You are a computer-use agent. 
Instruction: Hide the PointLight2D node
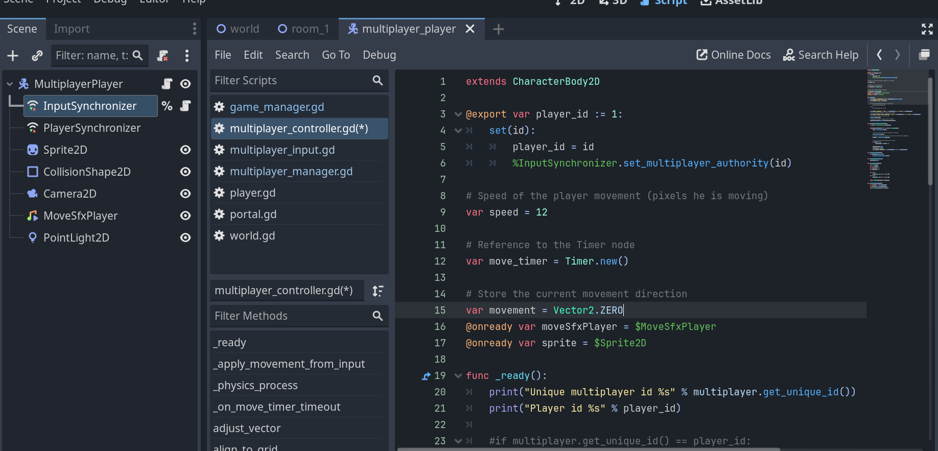point(185,238)
